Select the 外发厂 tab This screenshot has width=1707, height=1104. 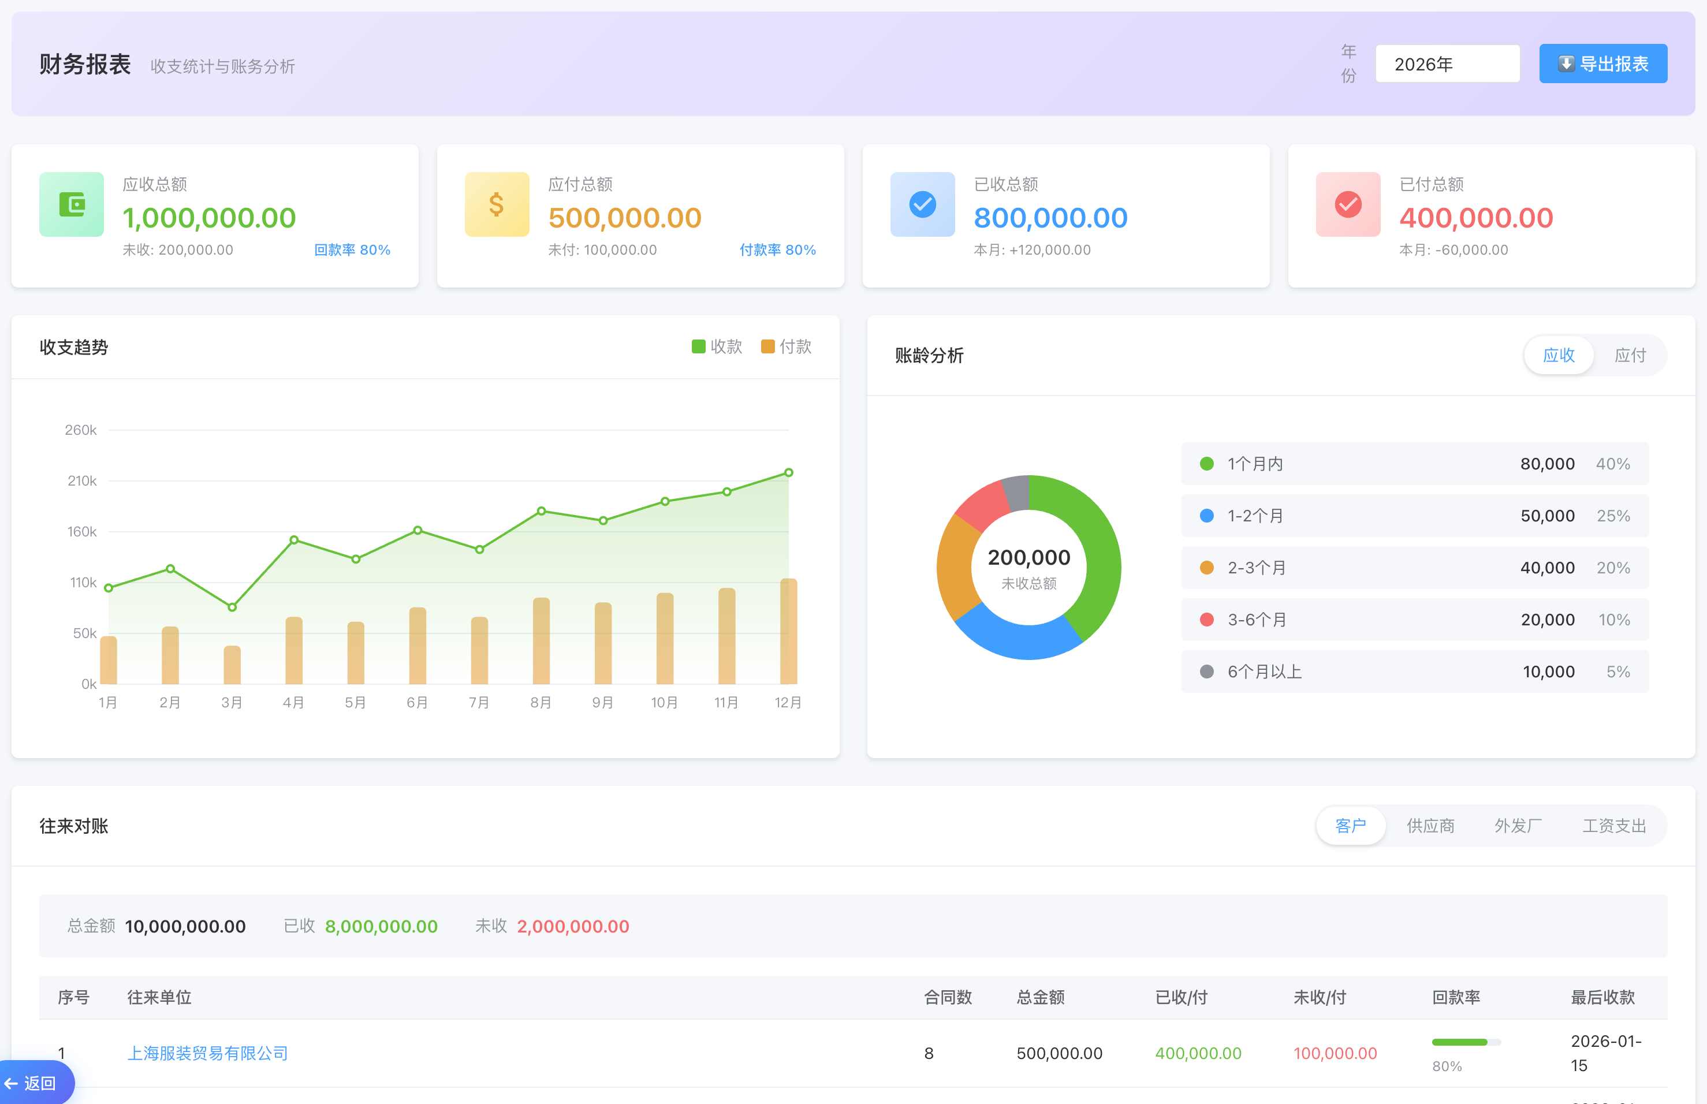(1518, 826)
